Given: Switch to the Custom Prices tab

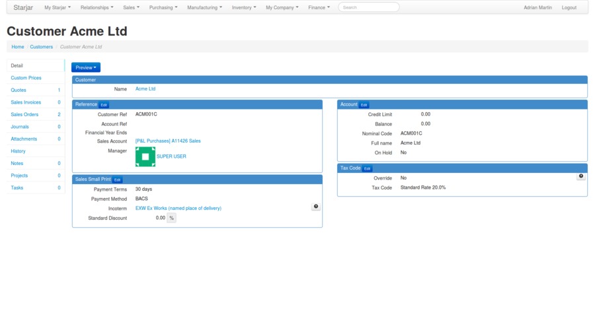Looking at the screenshot, I should tap(26, 78).
